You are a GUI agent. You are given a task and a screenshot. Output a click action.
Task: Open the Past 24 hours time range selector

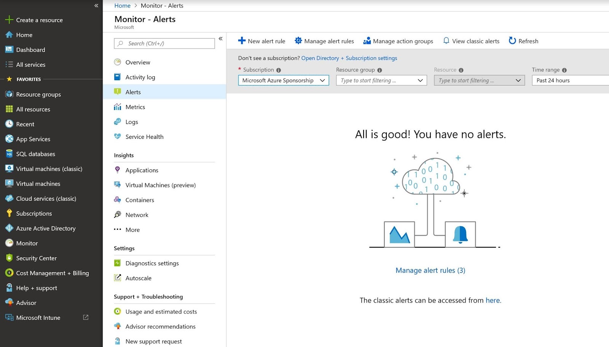point(569,80)
